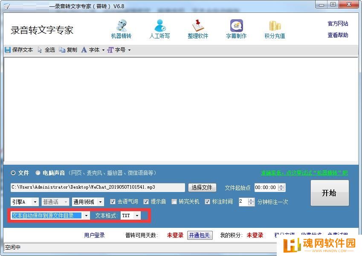Click the 00:00:00 start time field
The image size is (362, 256).
[x=266, y=187]
